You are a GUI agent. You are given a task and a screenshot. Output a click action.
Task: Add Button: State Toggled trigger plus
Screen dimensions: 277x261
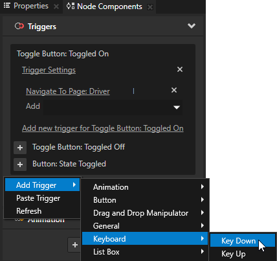(x=20, y=165)
